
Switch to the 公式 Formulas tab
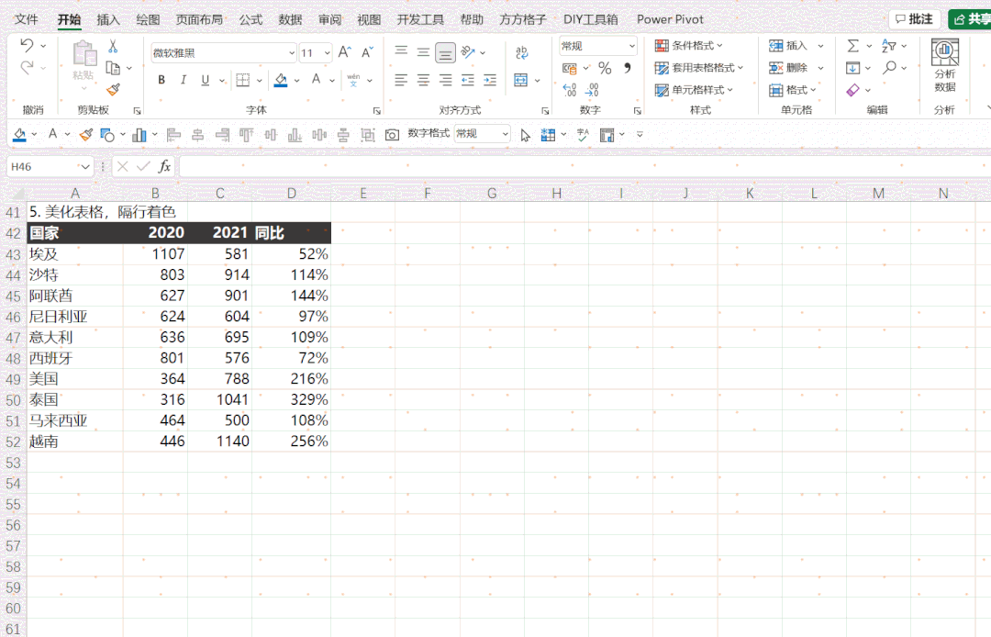(251, 19)
